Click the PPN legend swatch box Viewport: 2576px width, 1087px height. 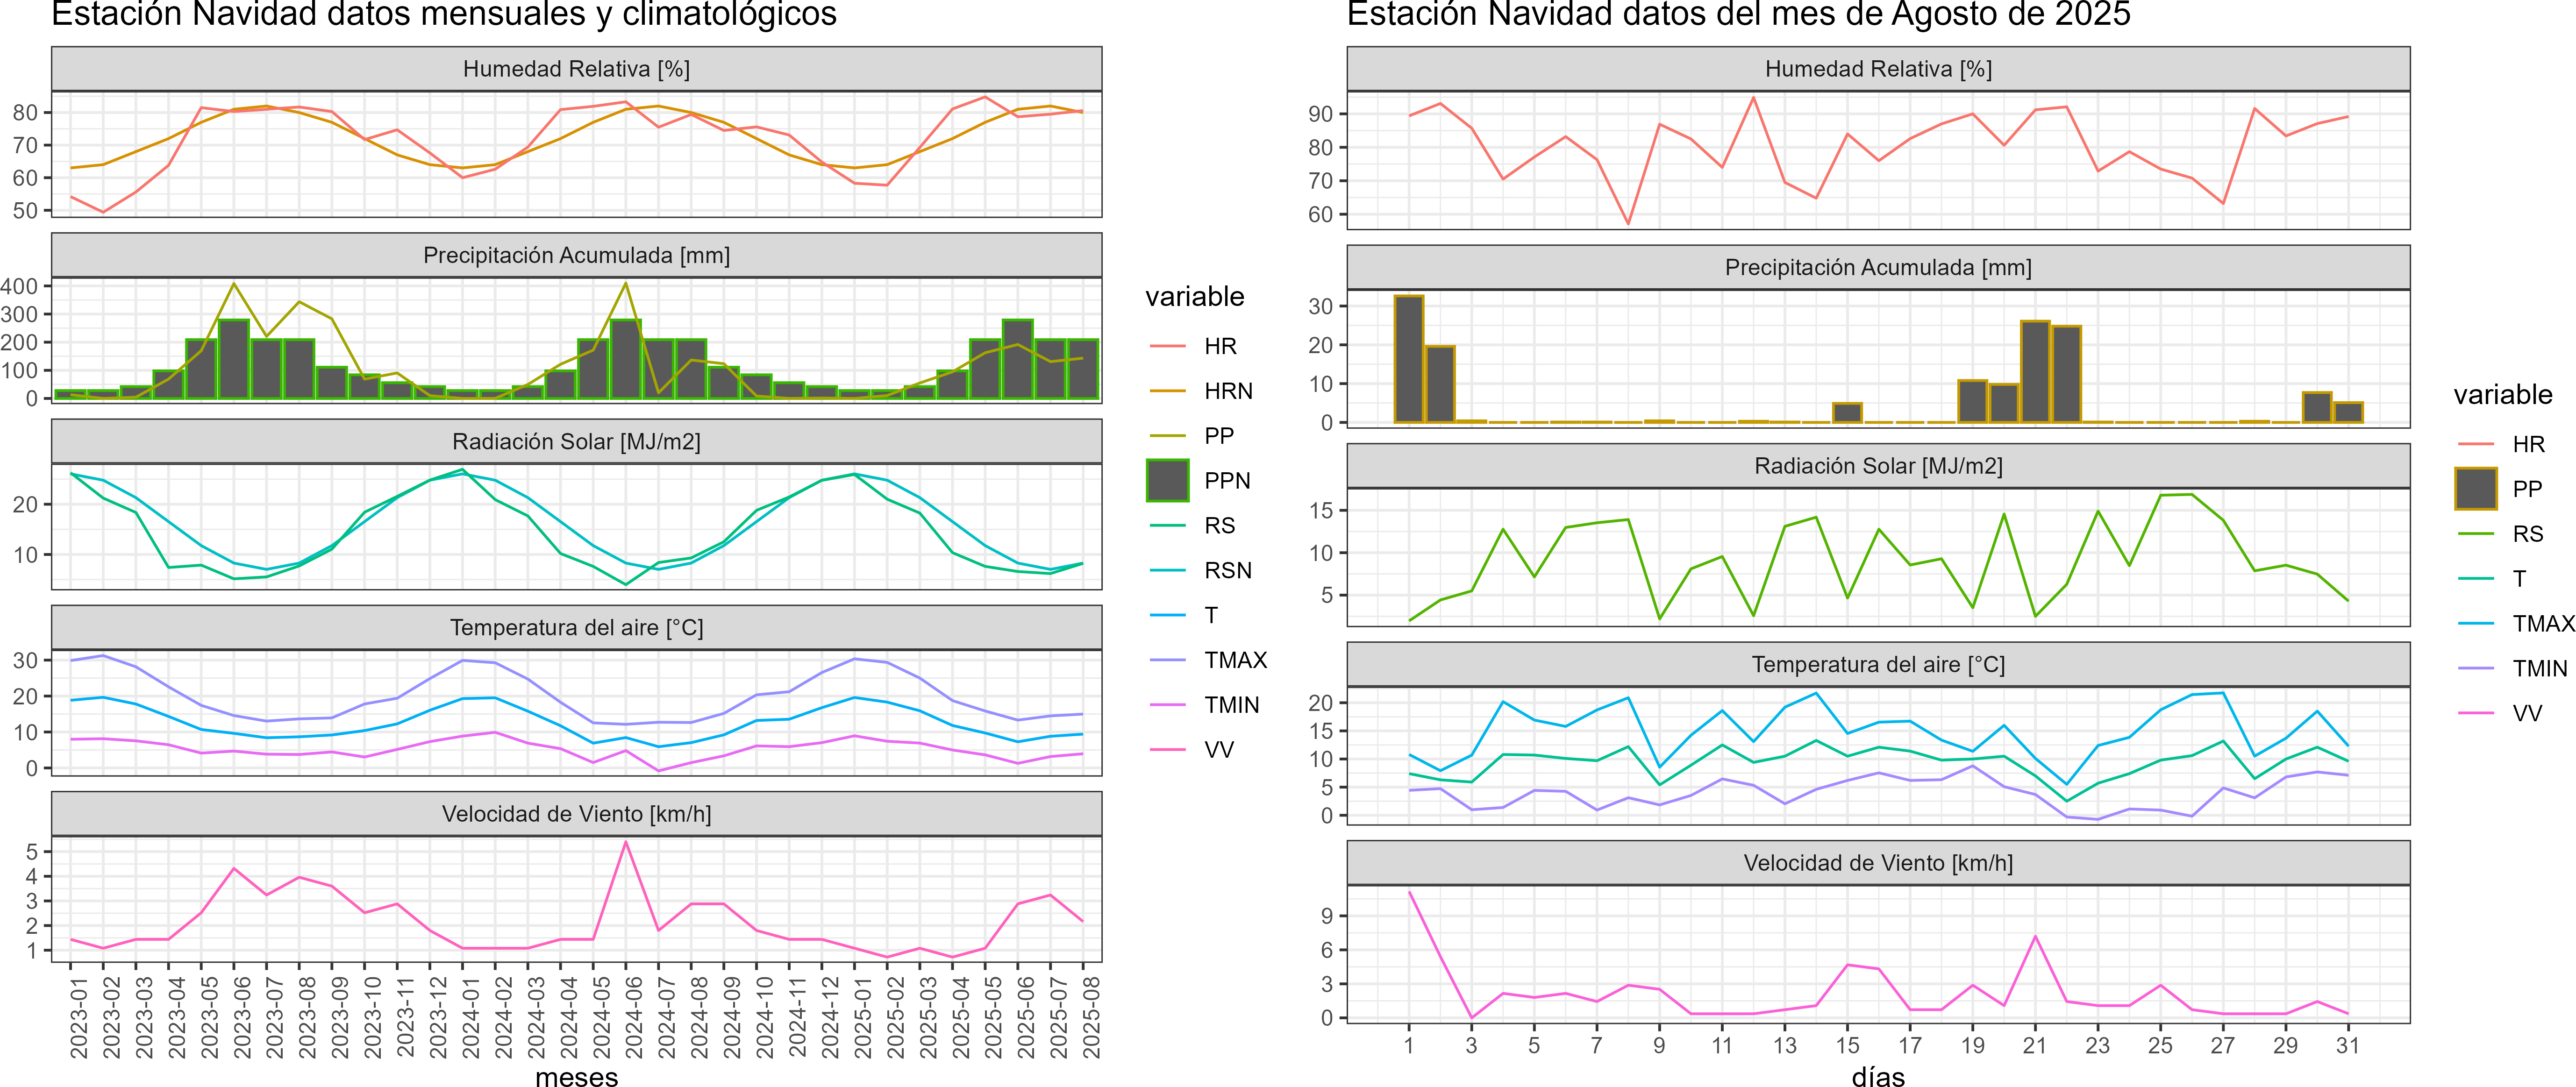(1167, 480)
